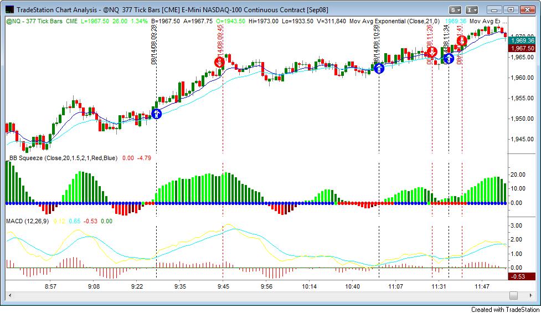Click the 1,960.00 price axis label

(x=522, y=78)
